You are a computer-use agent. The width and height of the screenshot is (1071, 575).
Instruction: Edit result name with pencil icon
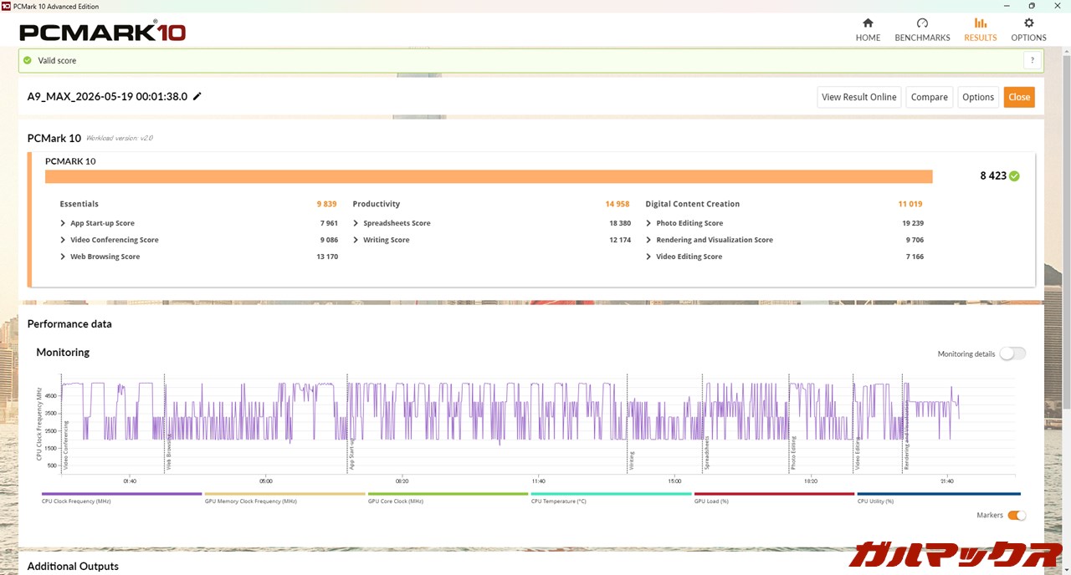197,96
